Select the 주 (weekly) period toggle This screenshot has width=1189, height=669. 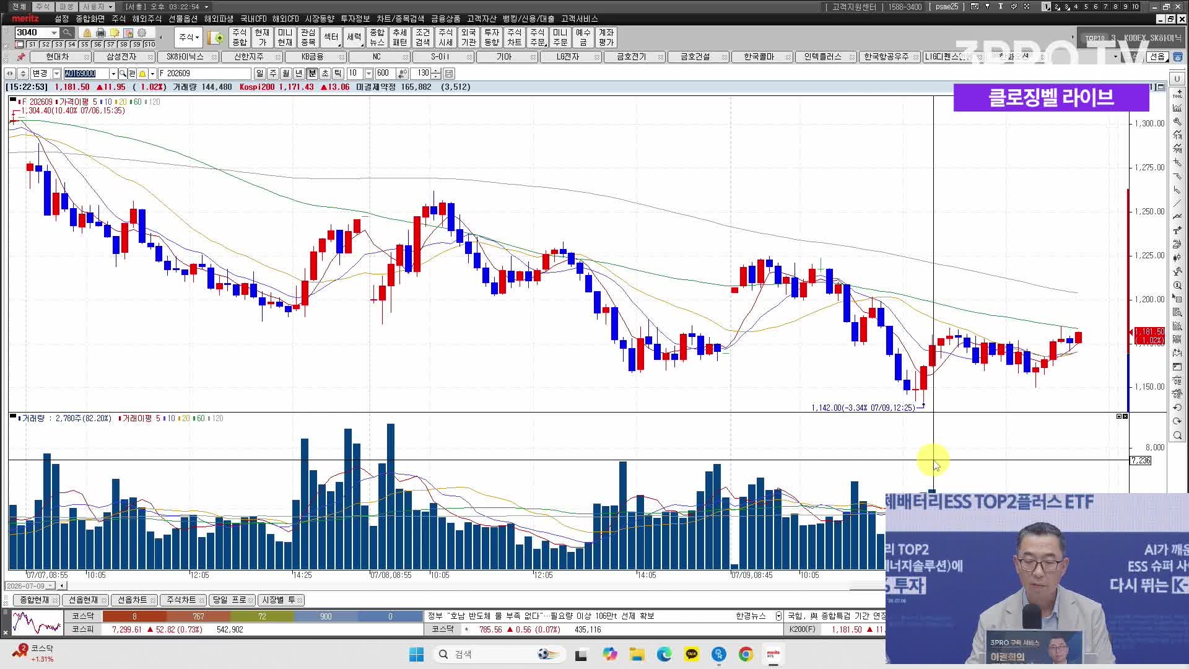272,74
